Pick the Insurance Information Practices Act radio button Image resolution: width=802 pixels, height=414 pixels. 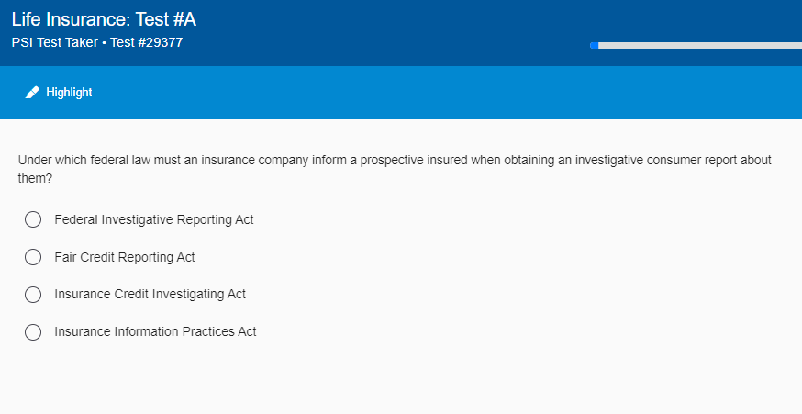[33, 332]
